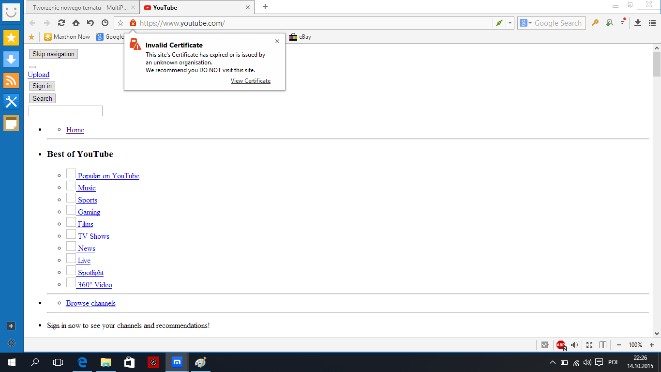661x372 pixels.
Task: Zoom out with the minus button
Action: click(619, 345)
